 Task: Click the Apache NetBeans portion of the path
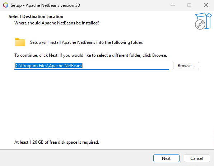[x=66, y=66]
